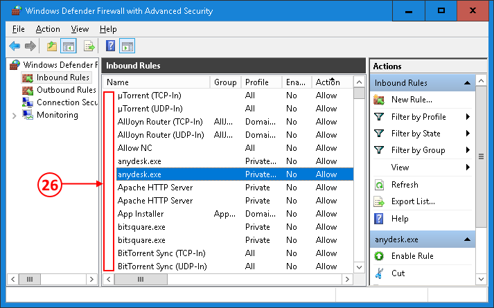Image resolution: width=494 pixels, height=308 pixels.
Task: Toggle the Show/Hide Action Pane icon
Action: [127, 46]
